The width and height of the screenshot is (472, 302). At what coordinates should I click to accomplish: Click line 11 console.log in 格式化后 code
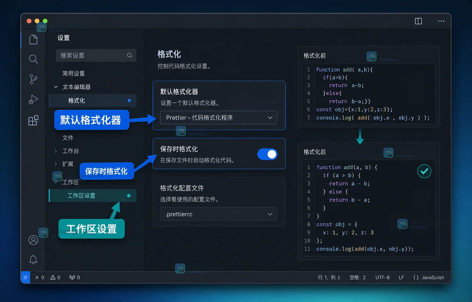365,249
